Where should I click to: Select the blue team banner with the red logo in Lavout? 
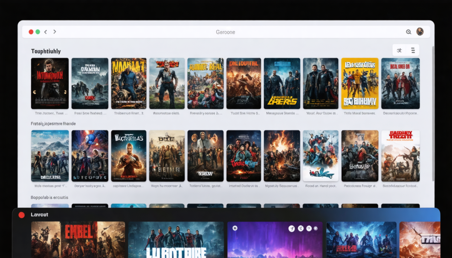361,240
